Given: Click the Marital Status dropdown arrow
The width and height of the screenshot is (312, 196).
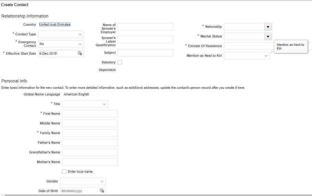Looking at the screenshot, I should [268, 36].
